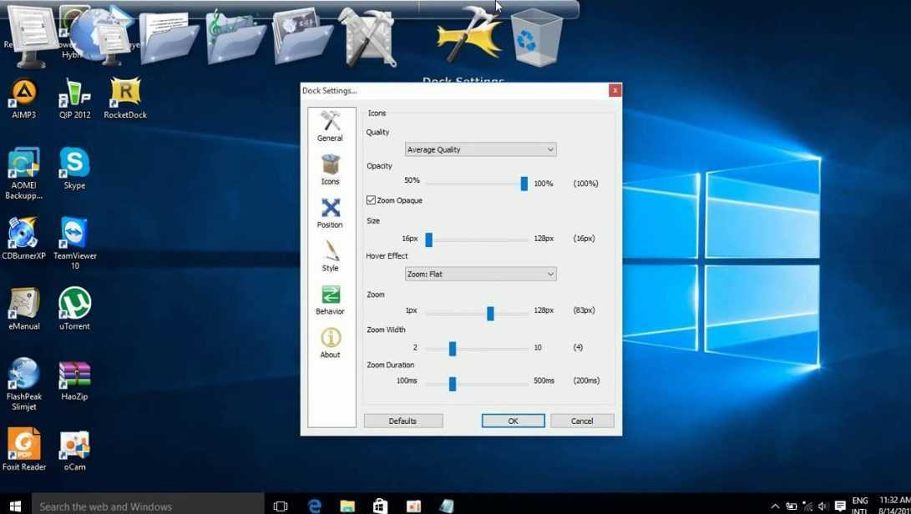The image size is (911, 514).
Task: Open File Explorer from the taskbar
Action: (347, 506)
